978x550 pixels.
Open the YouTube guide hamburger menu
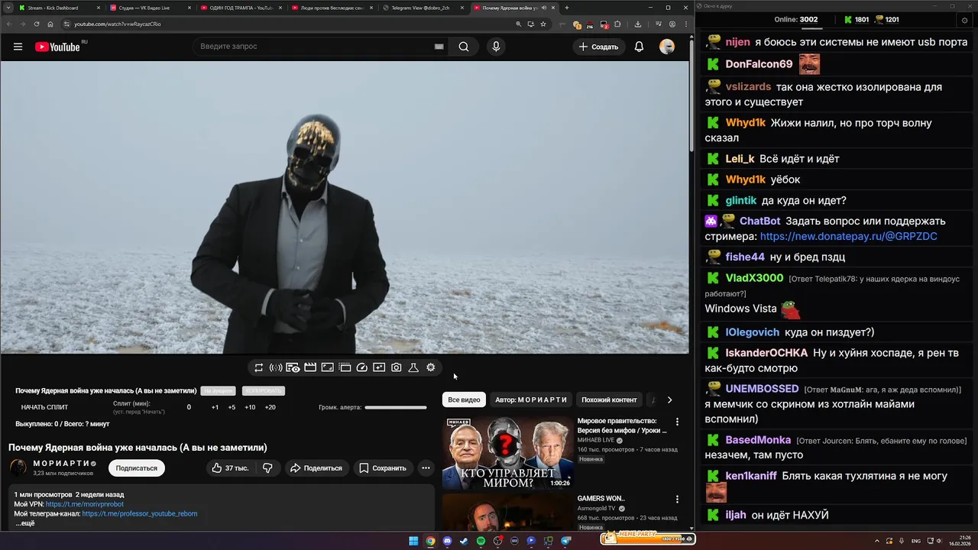pos(18,47)
